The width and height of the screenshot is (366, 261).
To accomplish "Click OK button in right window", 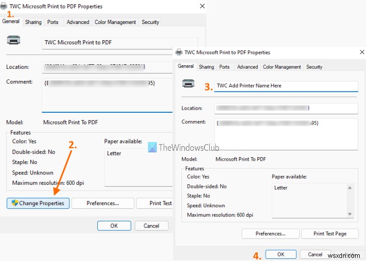I will [281, 254].
